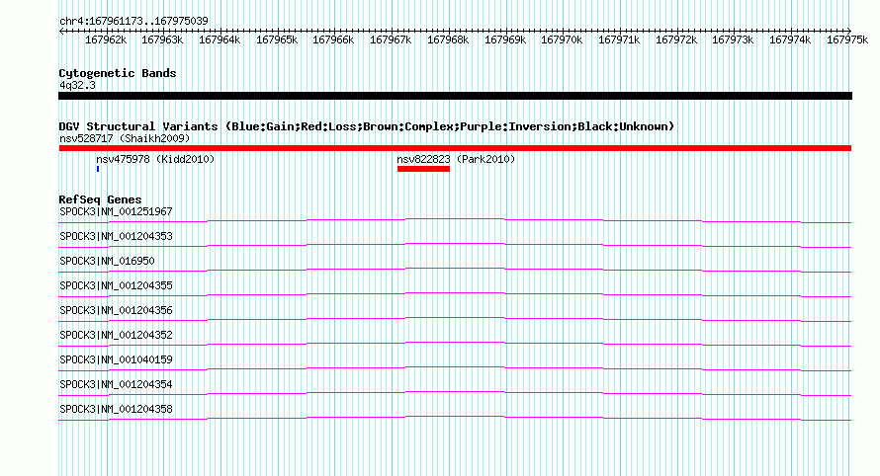Open transcript SPOCK3|NM_001204353
This screenshot has height=476, width=880.
pos(116,237)
